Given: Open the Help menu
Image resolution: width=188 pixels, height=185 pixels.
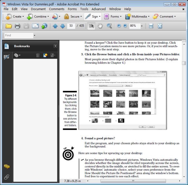Looking at the screenshot, I should coord(128,9).
